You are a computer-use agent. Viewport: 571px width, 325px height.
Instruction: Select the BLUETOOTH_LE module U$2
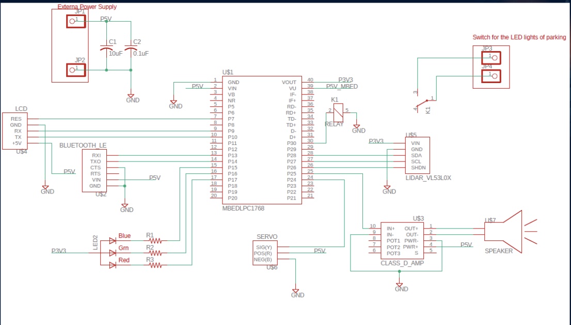tap(93, 170)
